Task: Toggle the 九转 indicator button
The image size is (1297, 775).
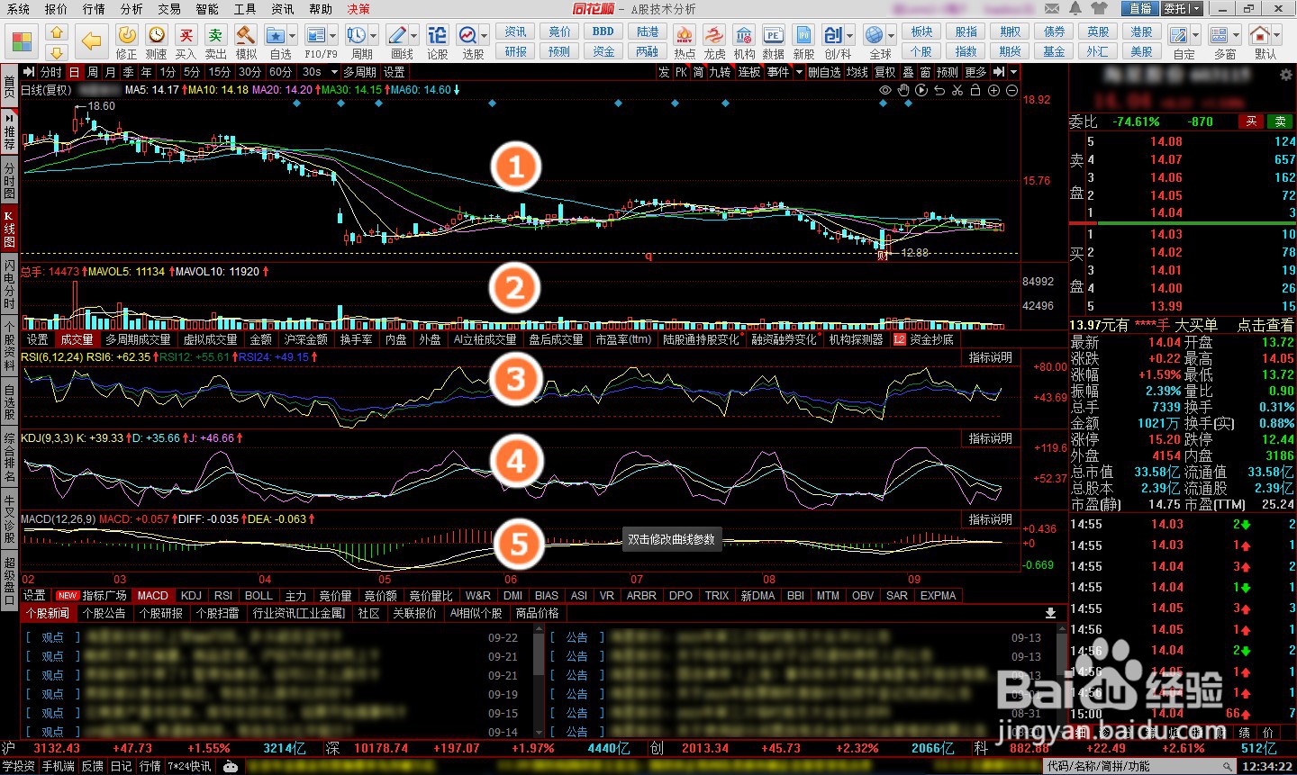Action: (x=720, y=72)
